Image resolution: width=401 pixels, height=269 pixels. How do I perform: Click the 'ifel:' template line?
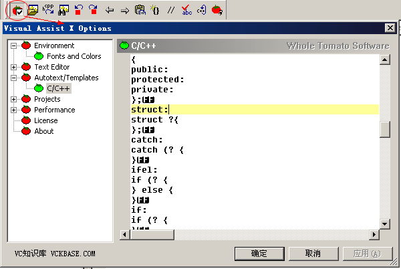point(144,170)
